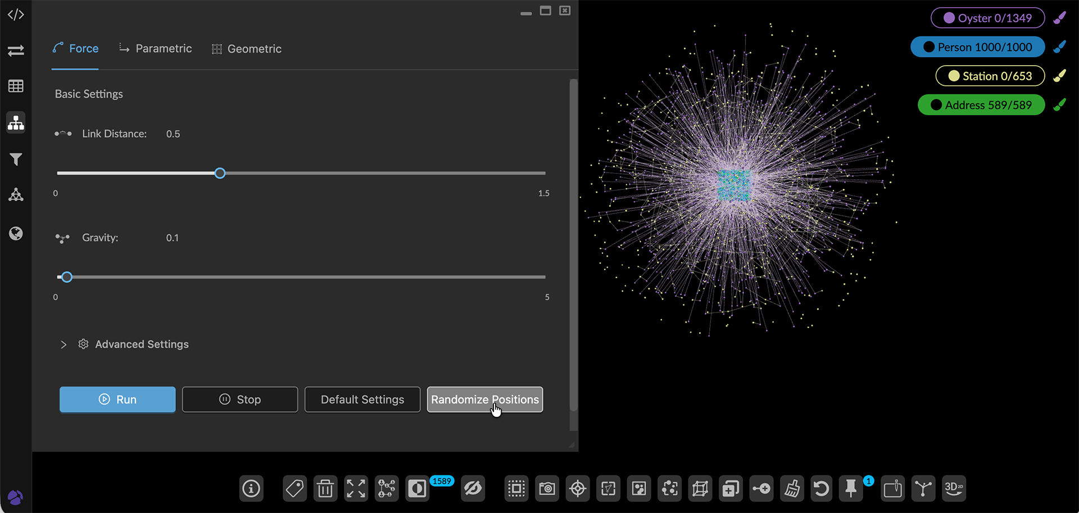Toggle the hidden-eye visibility icon

[x=473, y=489]
